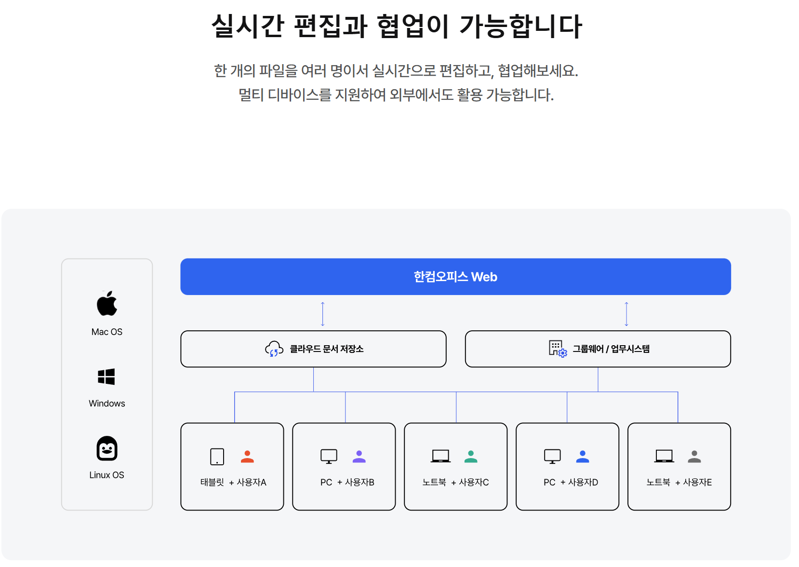Click the laptop icon beside 사용자E

pos(664,456)
